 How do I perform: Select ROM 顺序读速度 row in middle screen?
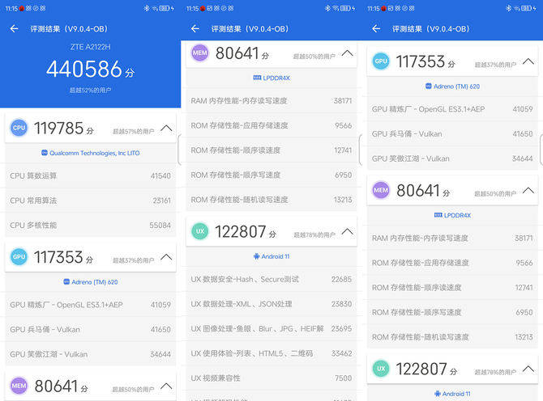pyautogui.click(x=271, y=150)
